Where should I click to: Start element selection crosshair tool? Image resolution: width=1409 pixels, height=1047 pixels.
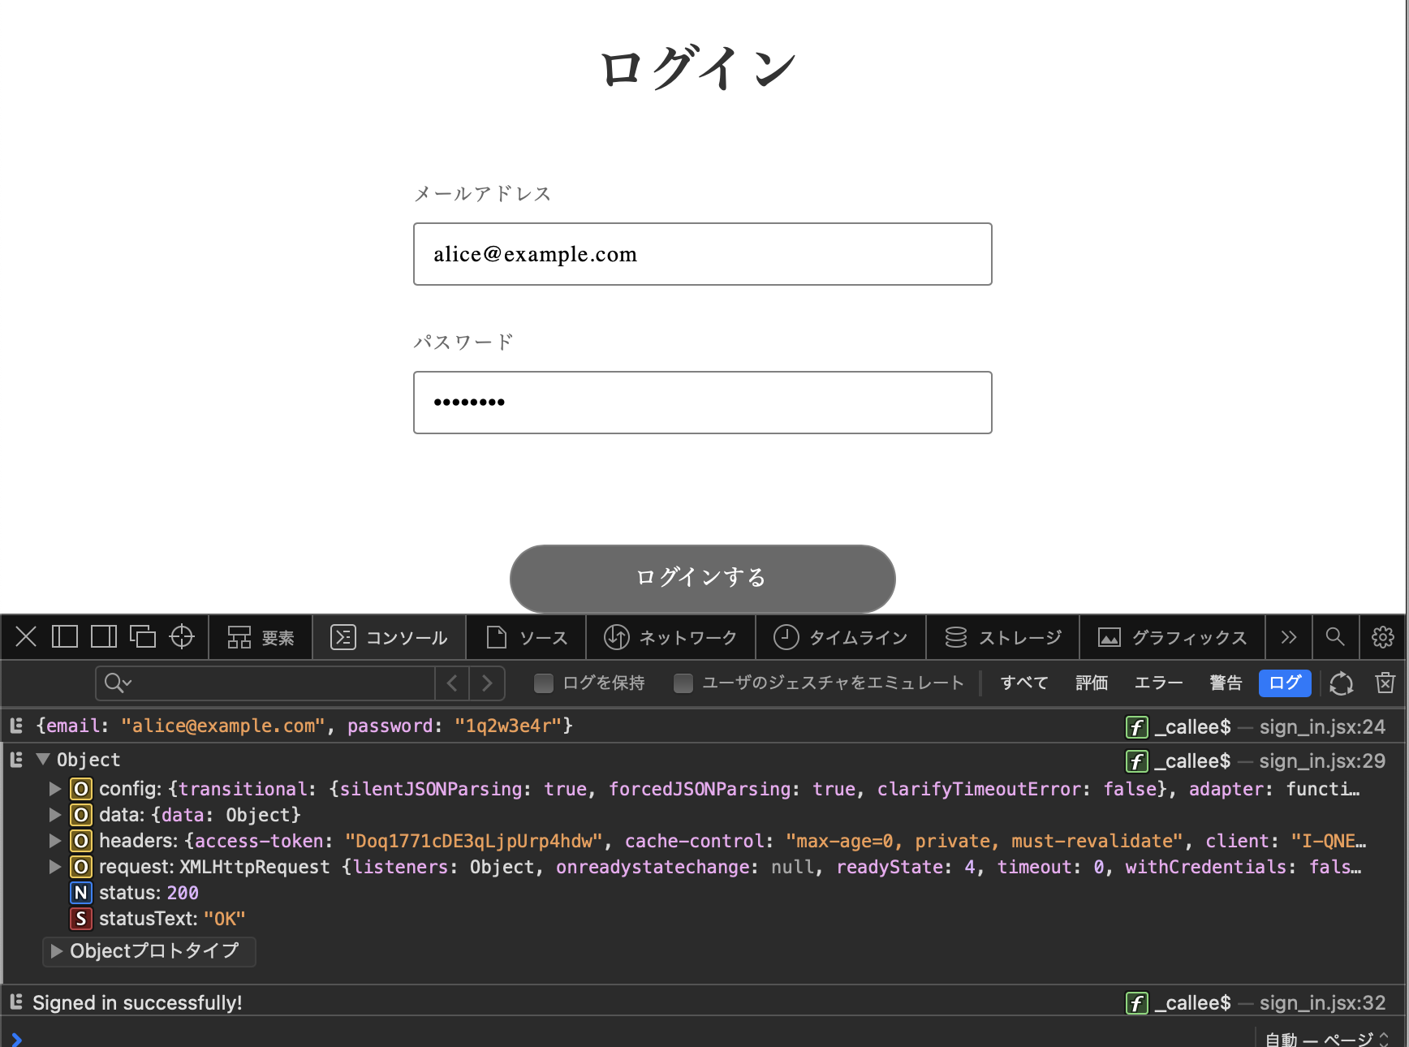pyautogui.click(x=182, y=637)
